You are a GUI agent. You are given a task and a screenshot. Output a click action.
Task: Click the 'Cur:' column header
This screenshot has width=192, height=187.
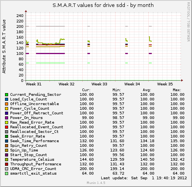point(86,90)
